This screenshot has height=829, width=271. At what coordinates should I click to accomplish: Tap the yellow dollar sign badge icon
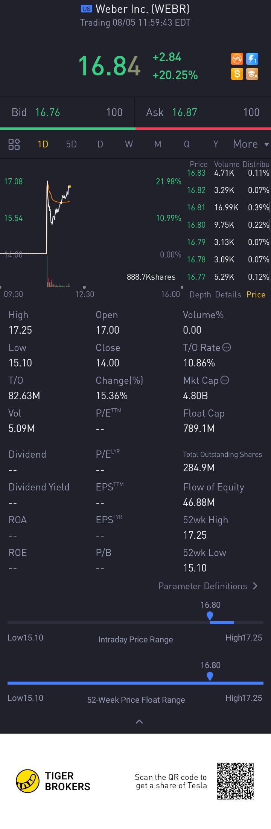(237, 74)
